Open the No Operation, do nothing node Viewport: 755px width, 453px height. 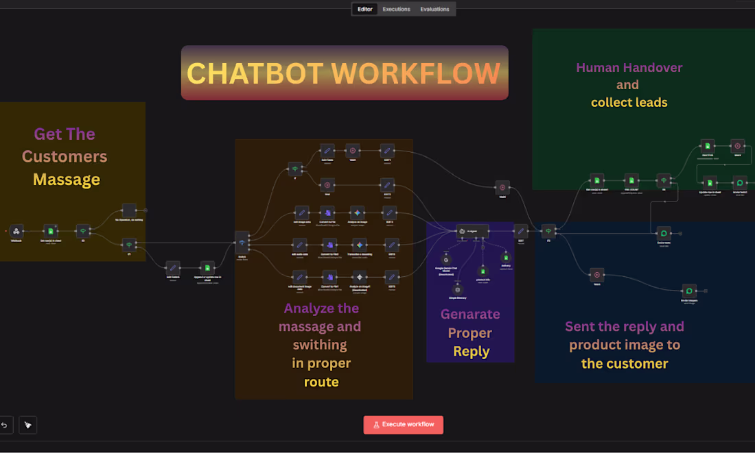129,210
